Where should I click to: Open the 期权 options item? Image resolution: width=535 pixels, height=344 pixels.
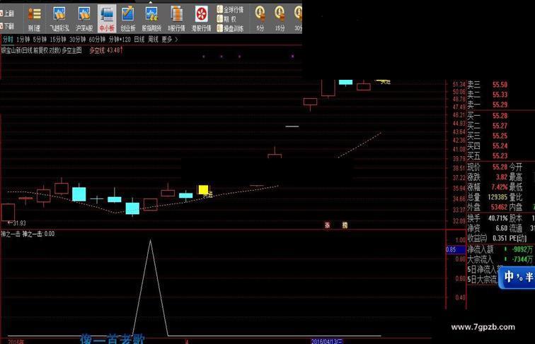(x=226, y=19)
